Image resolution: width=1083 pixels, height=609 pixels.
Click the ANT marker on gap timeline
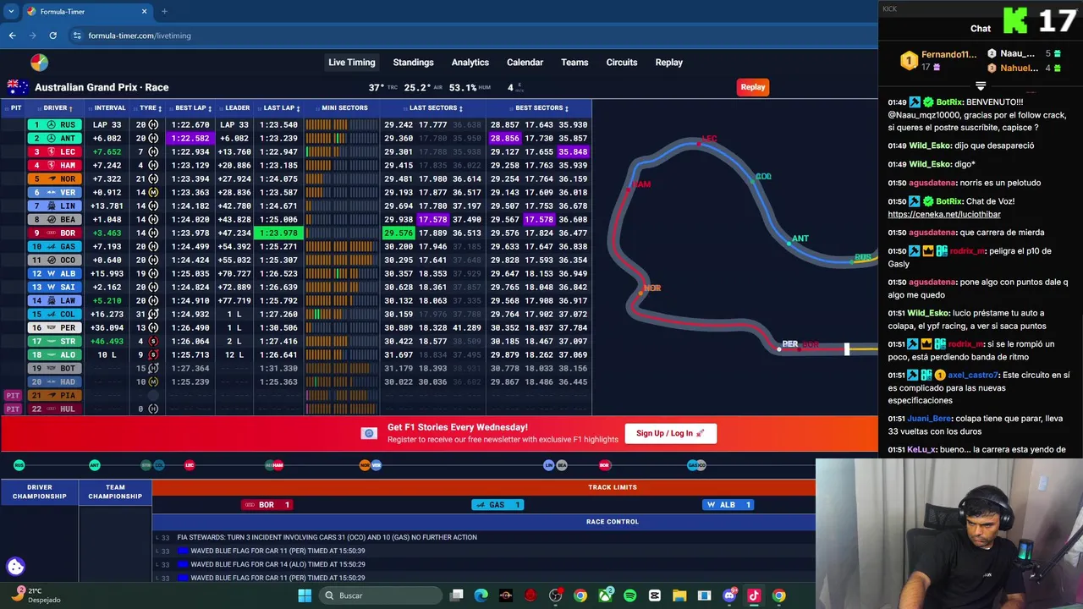(x=95, y=465)
